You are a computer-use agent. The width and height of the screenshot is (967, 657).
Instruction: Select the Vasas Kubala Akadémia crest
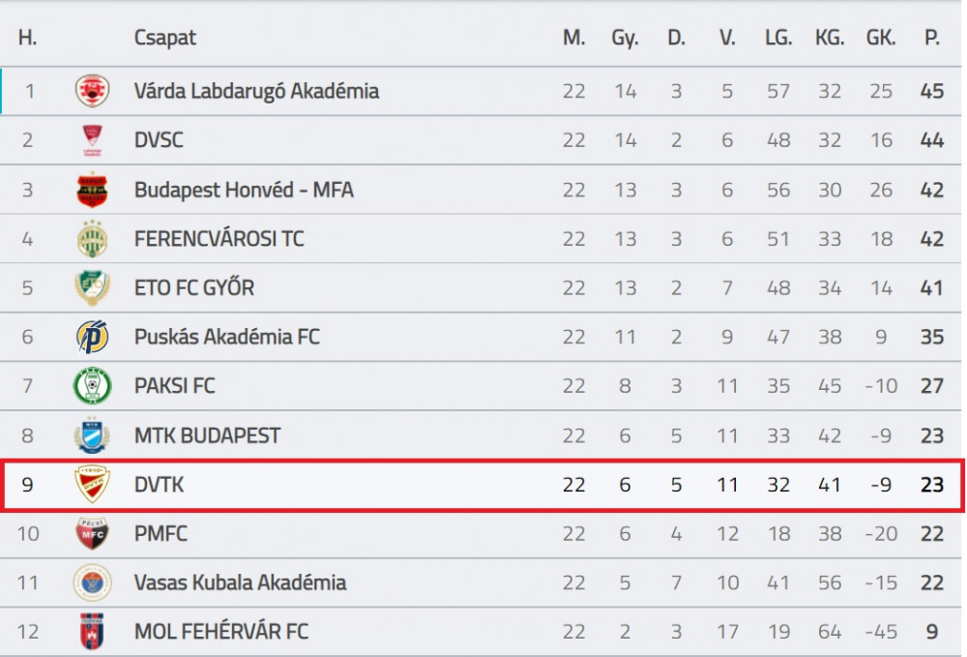tap(93, 582)
